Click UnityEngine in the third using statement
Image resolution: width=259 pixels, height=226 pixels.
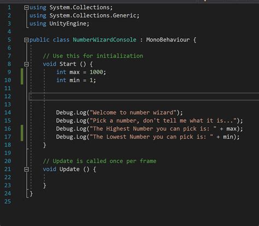tap(68, 23)
